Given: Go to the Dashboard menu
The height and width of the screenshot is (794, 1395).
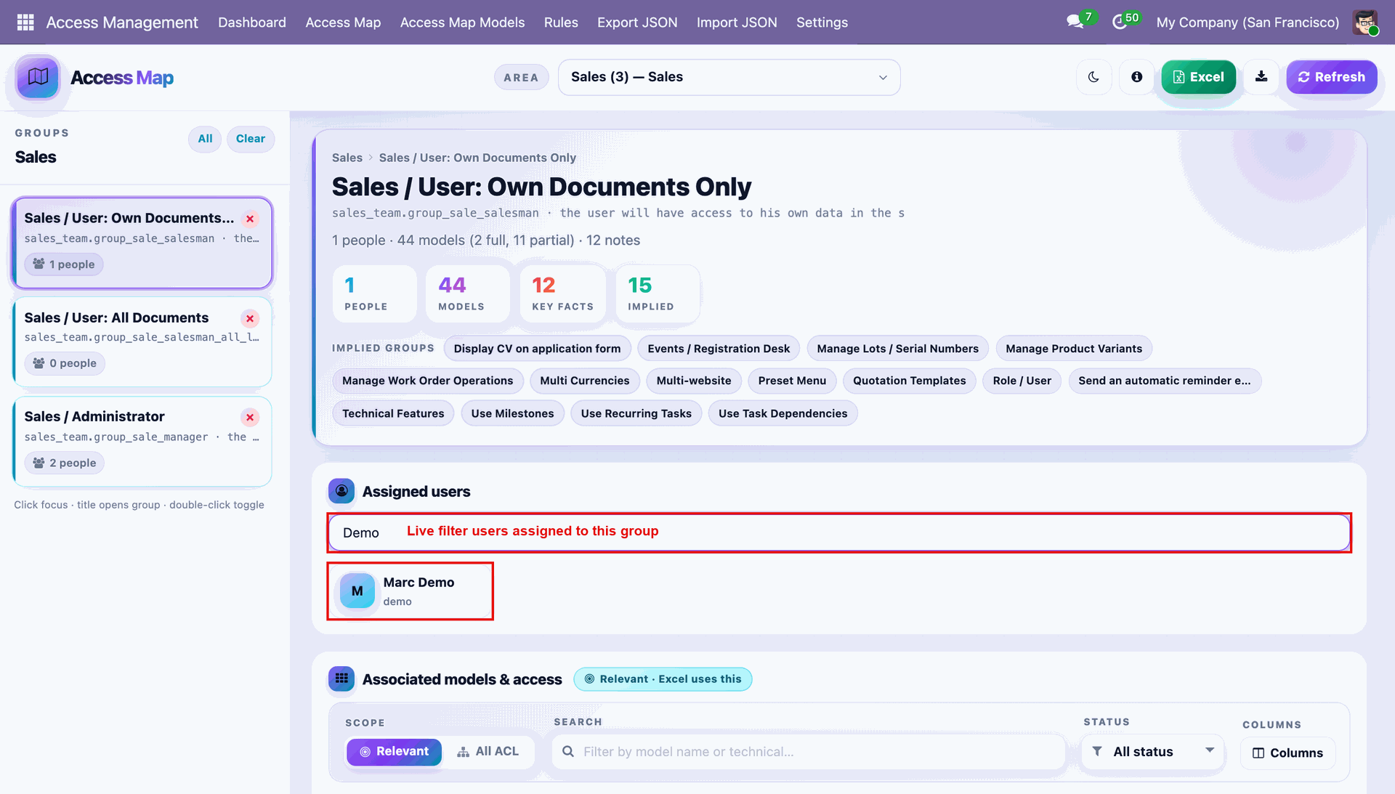Looking at the screenshot, I should [252, 22].
